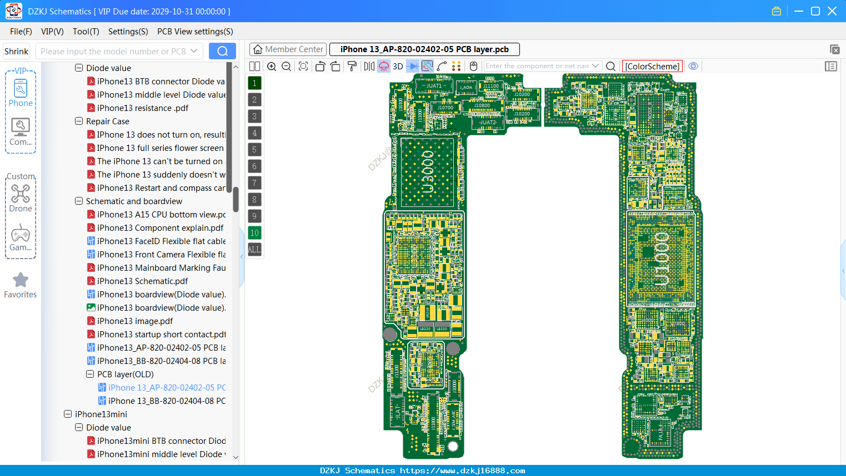
Task: Select PCB layer 10
Action: point(254,232)
